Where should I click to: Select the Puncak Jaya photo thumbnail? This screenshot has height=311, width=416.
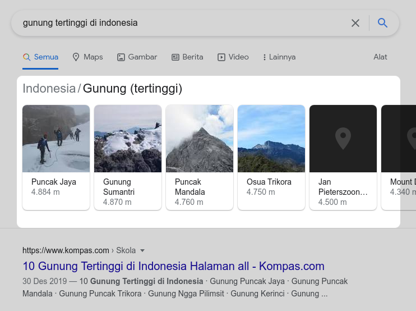(x=56, y=138)
